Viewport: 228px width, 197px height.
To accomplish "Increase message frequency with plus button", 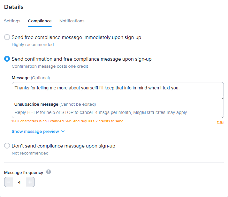I will (30, 182).
